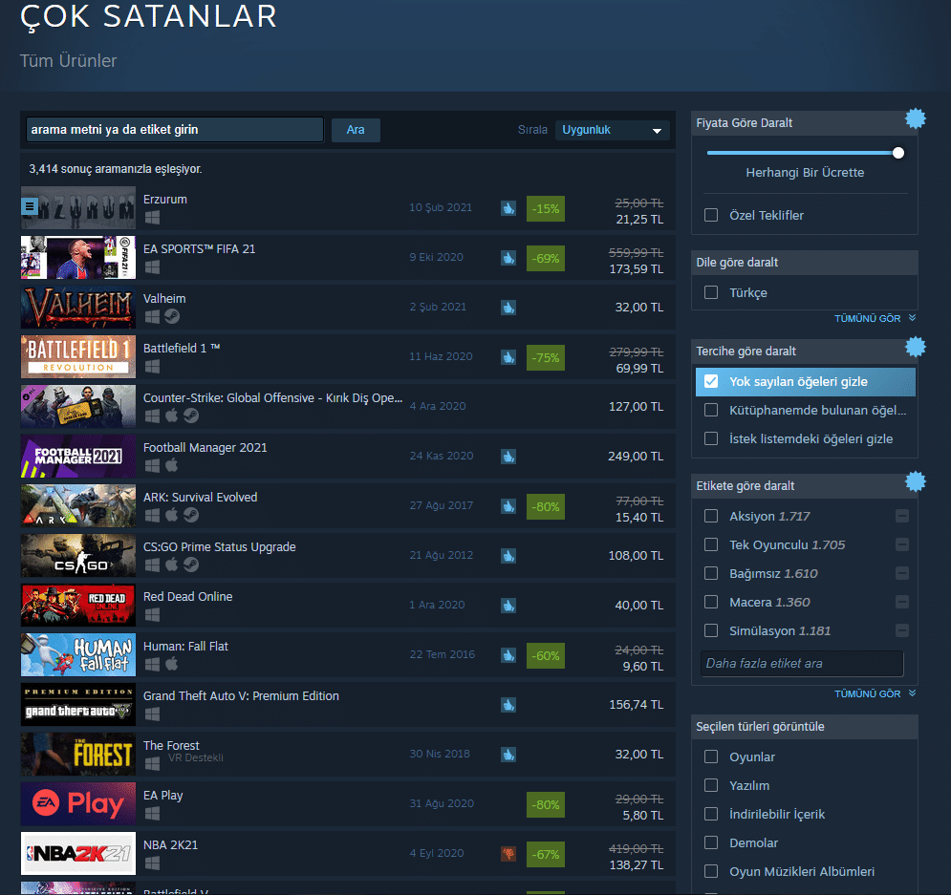Click the review icon for Red Dead Online
Image resolution: width=951 pixels, height=895 pixels.
point(508,606)
